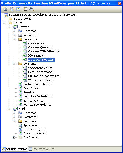Expand Constants folder under Shell
The width and height of the screenshot is (123, 153).
click(14, 121)
